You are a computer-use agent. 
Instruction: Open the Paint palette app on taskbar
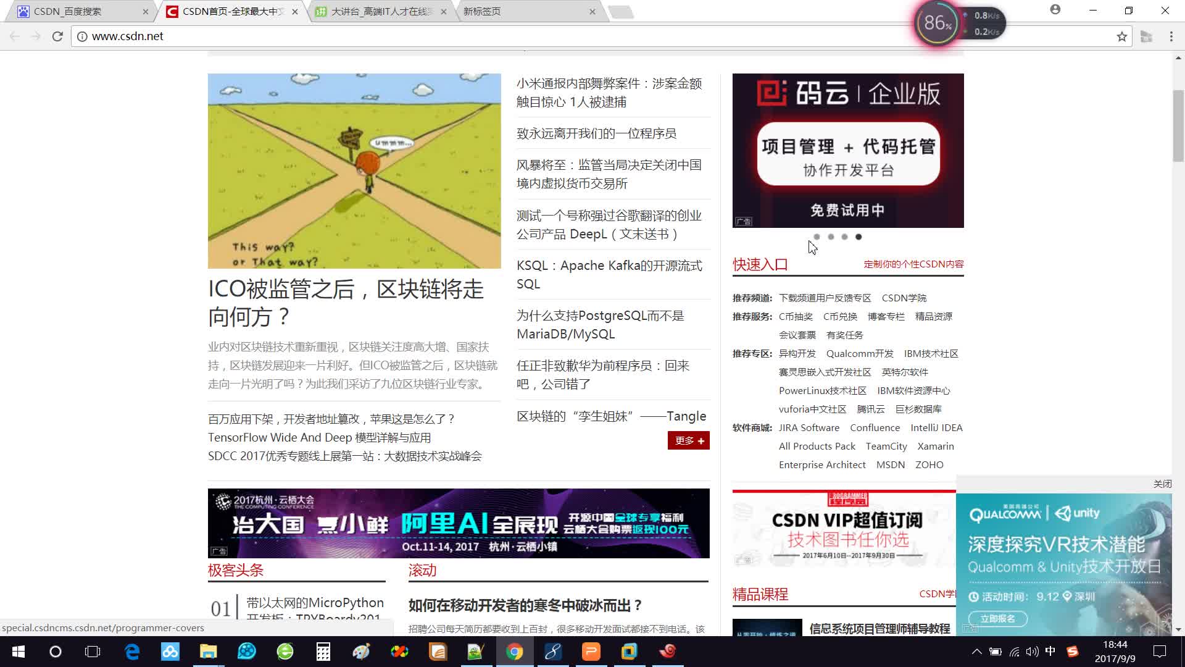click(x=361, y=652)
